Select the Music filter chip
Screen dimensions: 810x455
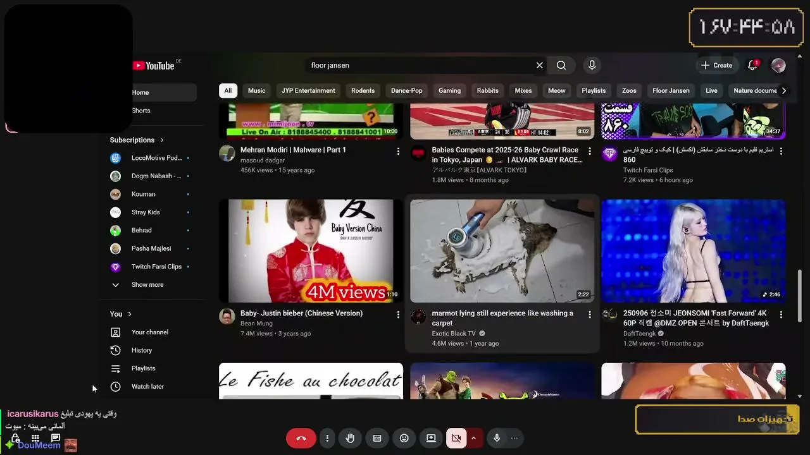257,91
